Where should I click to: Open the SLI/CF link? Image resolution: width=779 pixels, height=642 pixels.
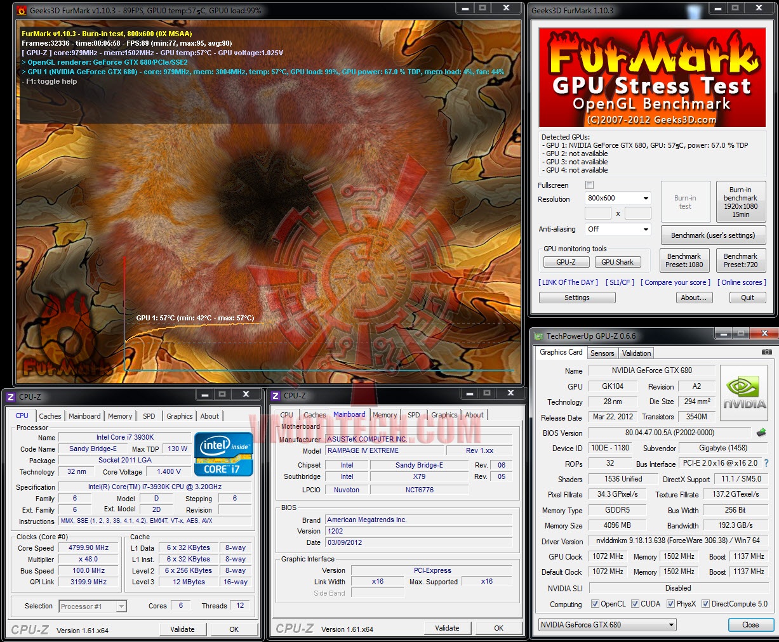tap(620, 282)
